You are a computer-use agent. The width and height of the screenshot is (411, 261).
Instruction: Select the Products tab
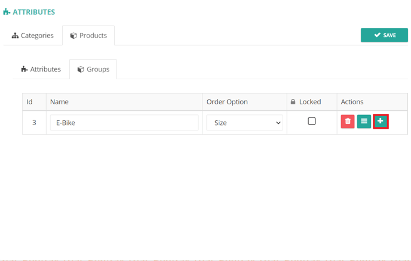click(x=88, y=35)
